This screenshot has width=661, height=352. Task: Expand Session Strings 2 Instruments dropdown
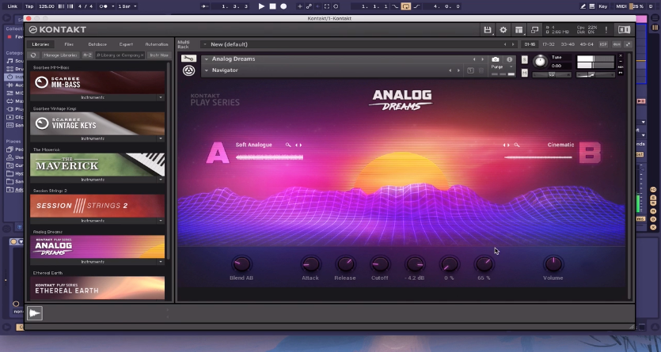160,221
